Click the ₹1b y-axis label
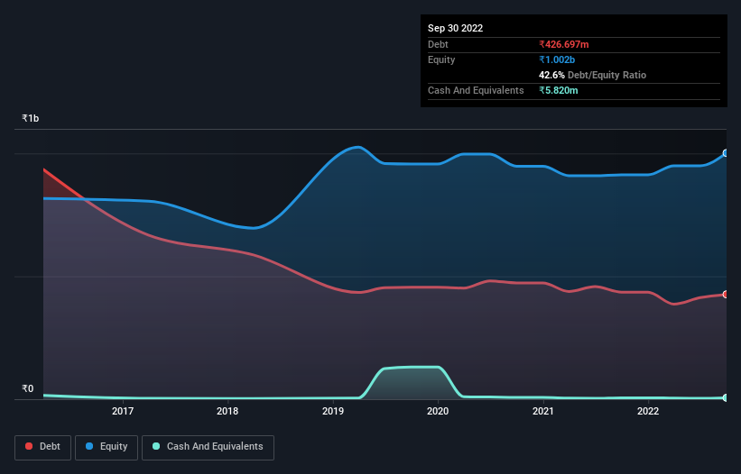 pos(31,118)
